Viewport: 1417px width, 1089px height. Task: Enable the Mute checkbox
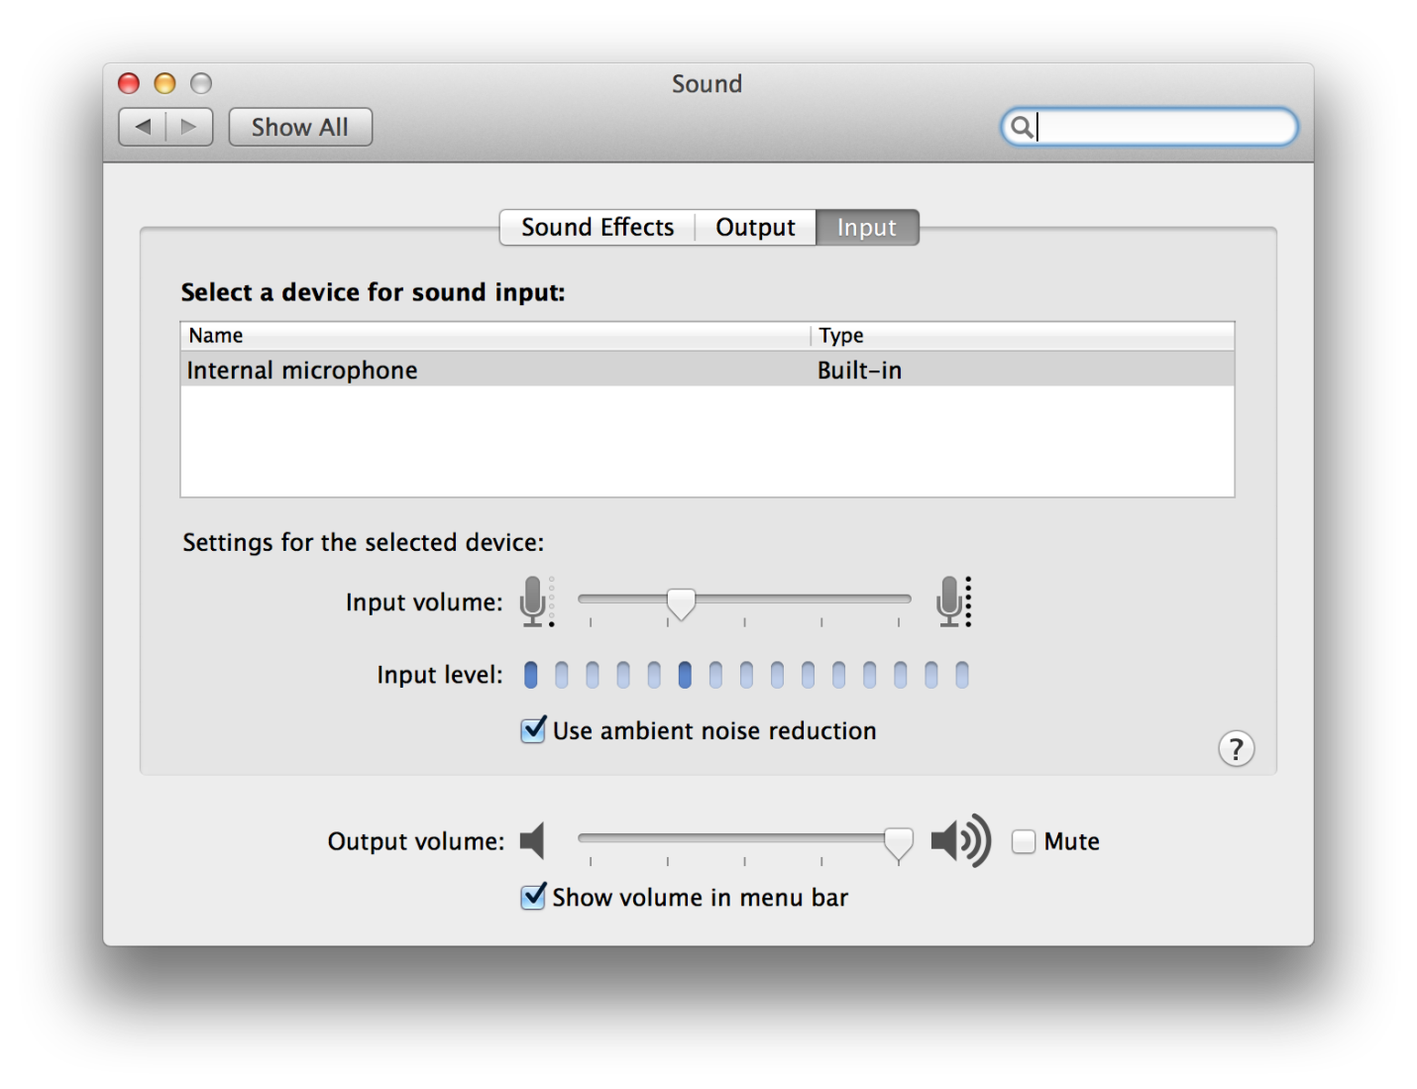[1023, 840]
